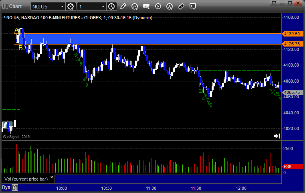Click the chart title NQ U5 NASDAQ text
The width and height of the screenshot is (305, 193).
78,18
